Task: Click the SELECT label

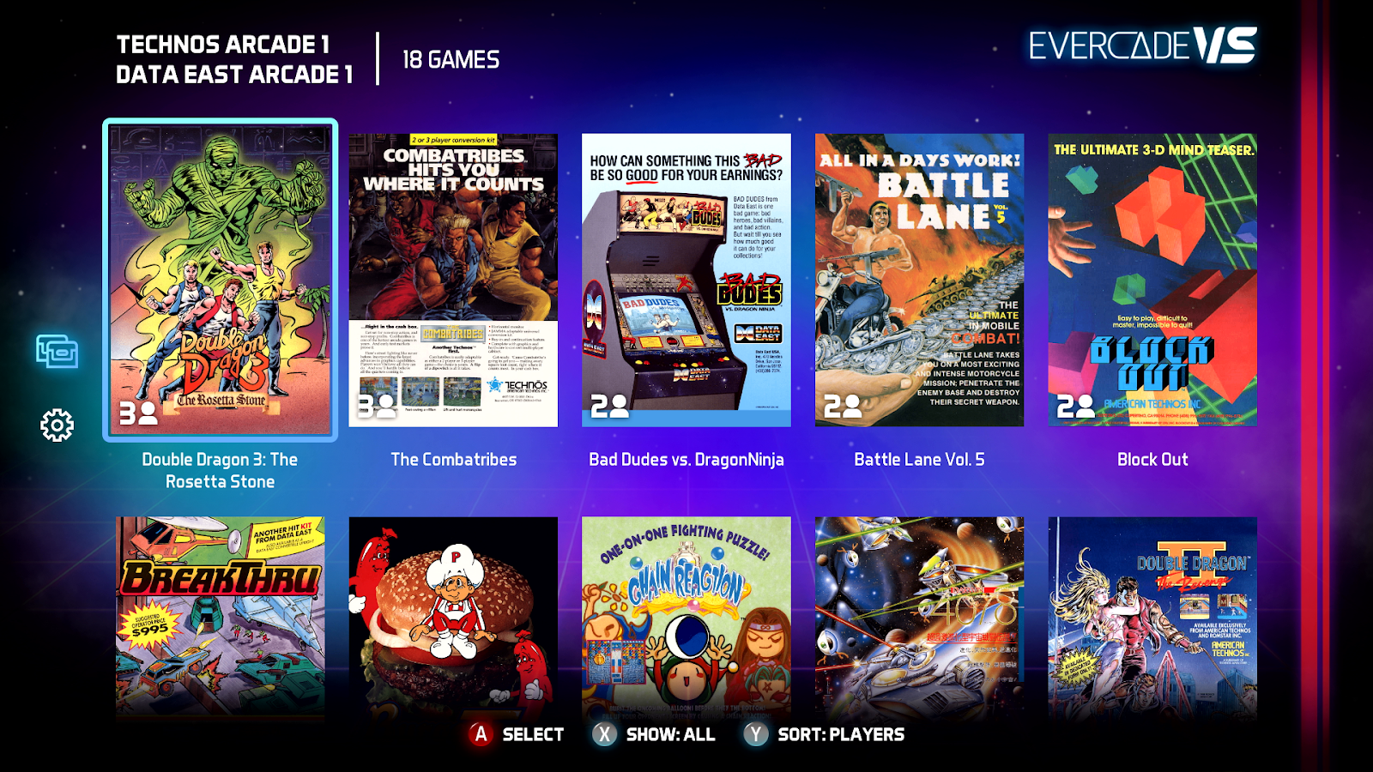Action: pyautogui.click(x=533, y=734)
